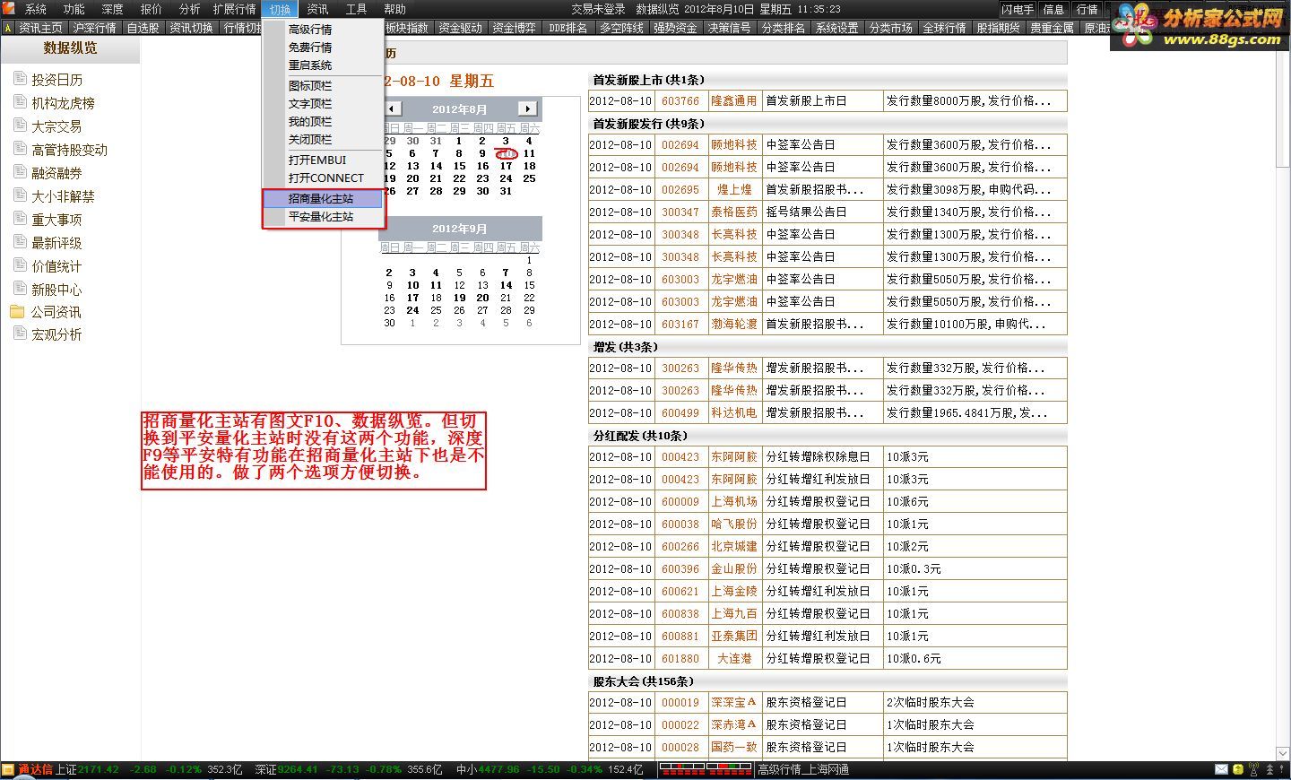1291x780 pixels.
Task: Switch to 招商量化主站 server
Action: 324,198
